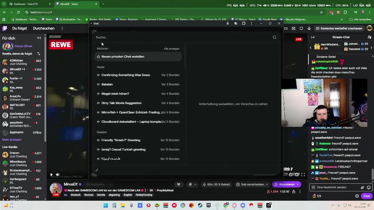Go to Durchsuchen in Twitch
Viewport: 374px width, 210px height.
[x=44, y=28]
